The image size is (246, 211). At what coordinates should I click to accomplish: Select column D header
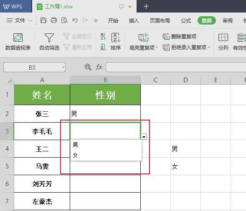click(x=185, y=80)
